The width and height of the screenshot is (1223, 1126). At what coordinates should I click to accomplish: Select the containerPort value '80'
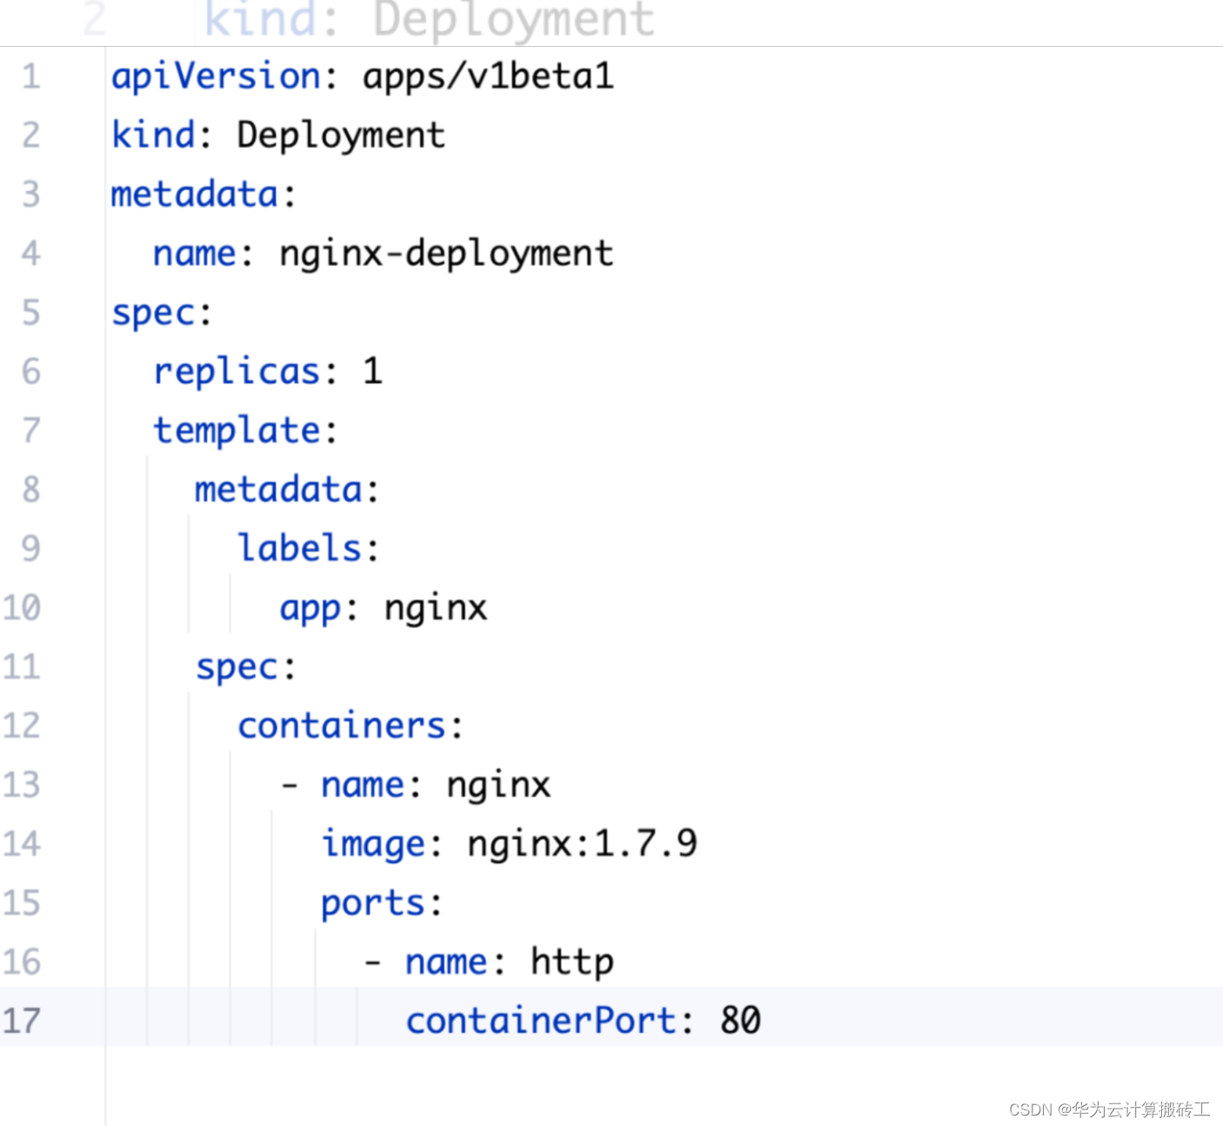(x=740, y=1021)
